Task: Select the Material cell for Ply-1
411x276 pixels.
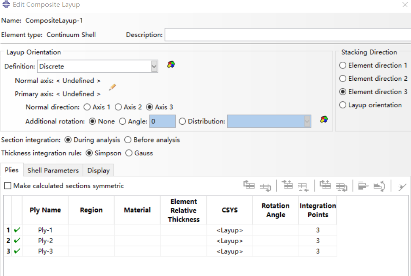Action: pos(137,230)
